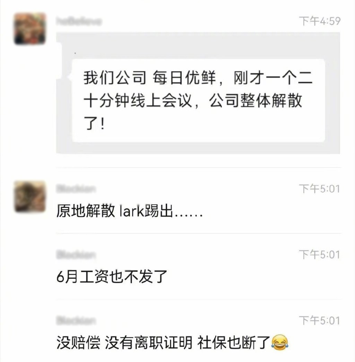Screen dimensions: 355x362
Task: Click 公司整体解散 in the quoted text
Action: 256,101
